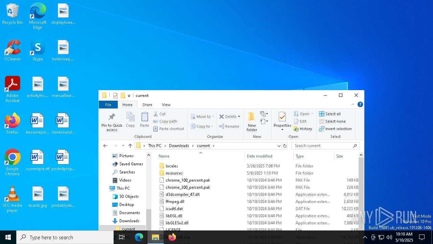The width and height of the screenshot is (433, 244).
Task: Click Edit in the Open group
Action: (300, 121)
